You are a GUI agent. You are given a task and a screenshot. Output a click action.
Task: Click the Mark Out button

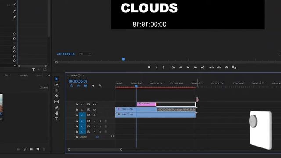pos(163,67)
